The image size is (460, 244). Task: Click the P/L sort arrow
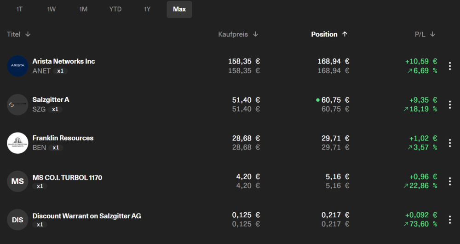click(432, 35)
